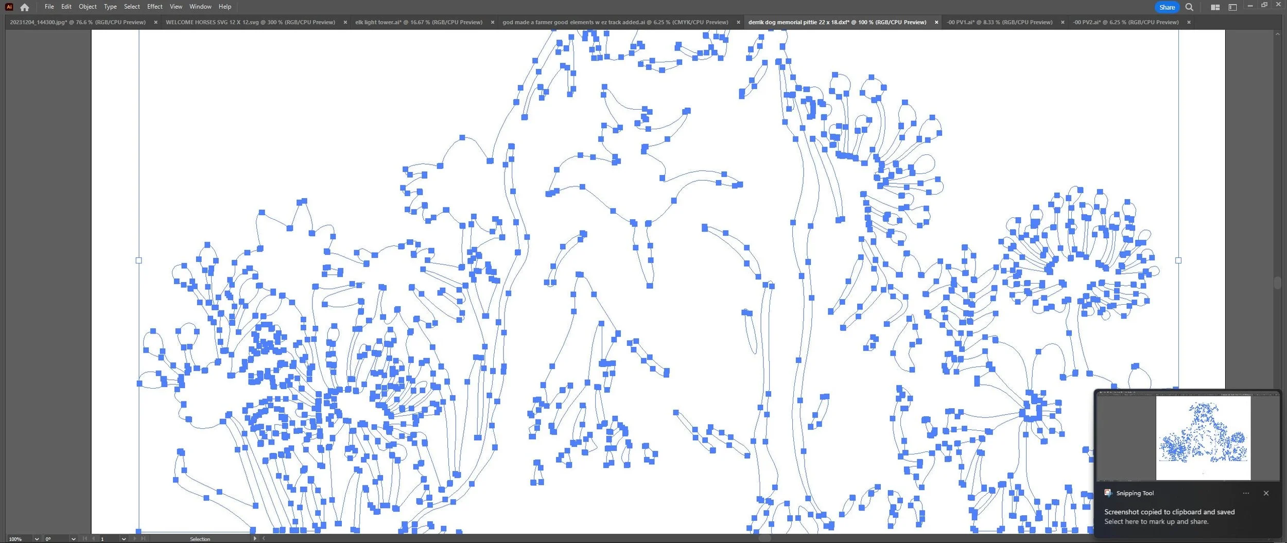Open the Object menu
The width and height of the screenshot is (1287, 543).
[x=88, y=7]
